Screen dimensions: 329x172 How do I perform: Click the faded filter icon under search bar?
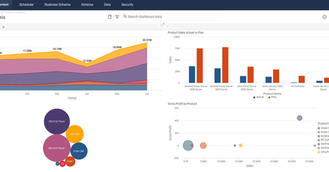point(162,25)
